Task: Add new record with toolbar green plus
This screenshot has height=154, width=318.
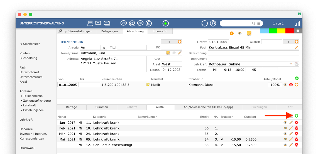Action: [166, 23]
